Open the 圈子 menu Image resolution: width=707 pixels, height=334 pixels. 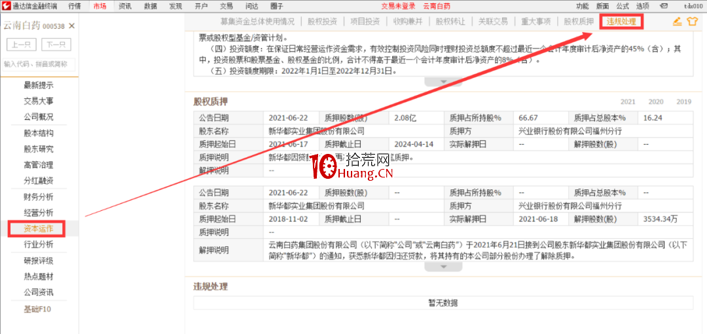click(277, 6)
